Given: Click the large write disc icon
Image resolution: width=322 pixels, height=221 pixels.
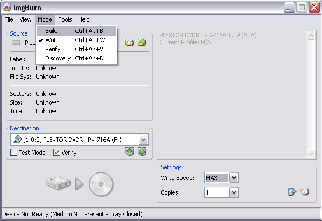Looking at the screenshot, I should 101,184.
